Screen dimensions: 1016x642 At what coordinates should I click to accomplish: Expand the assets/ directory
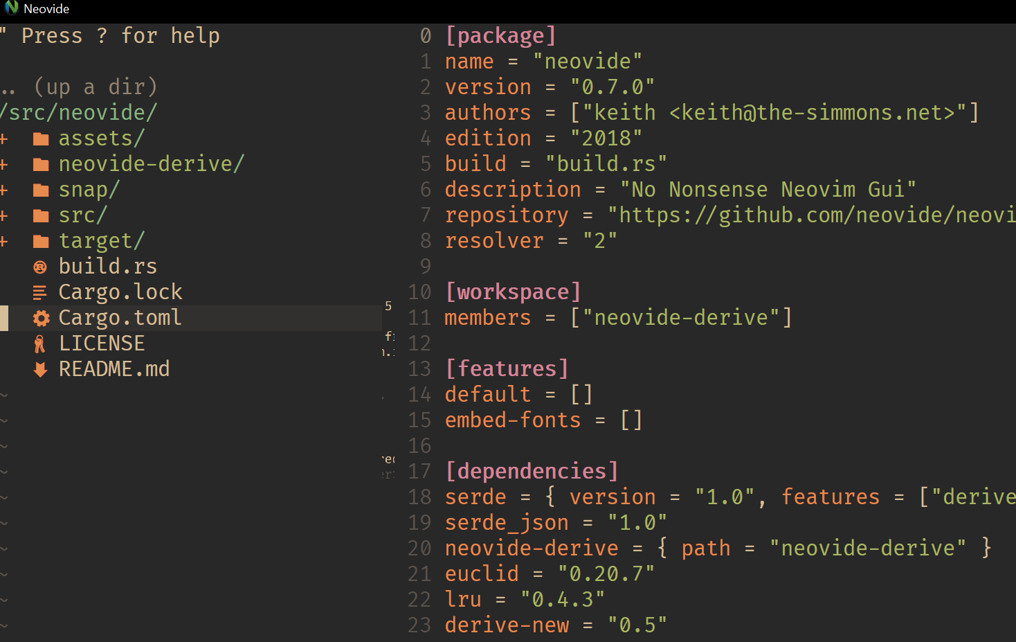click(x=4, y=138)
